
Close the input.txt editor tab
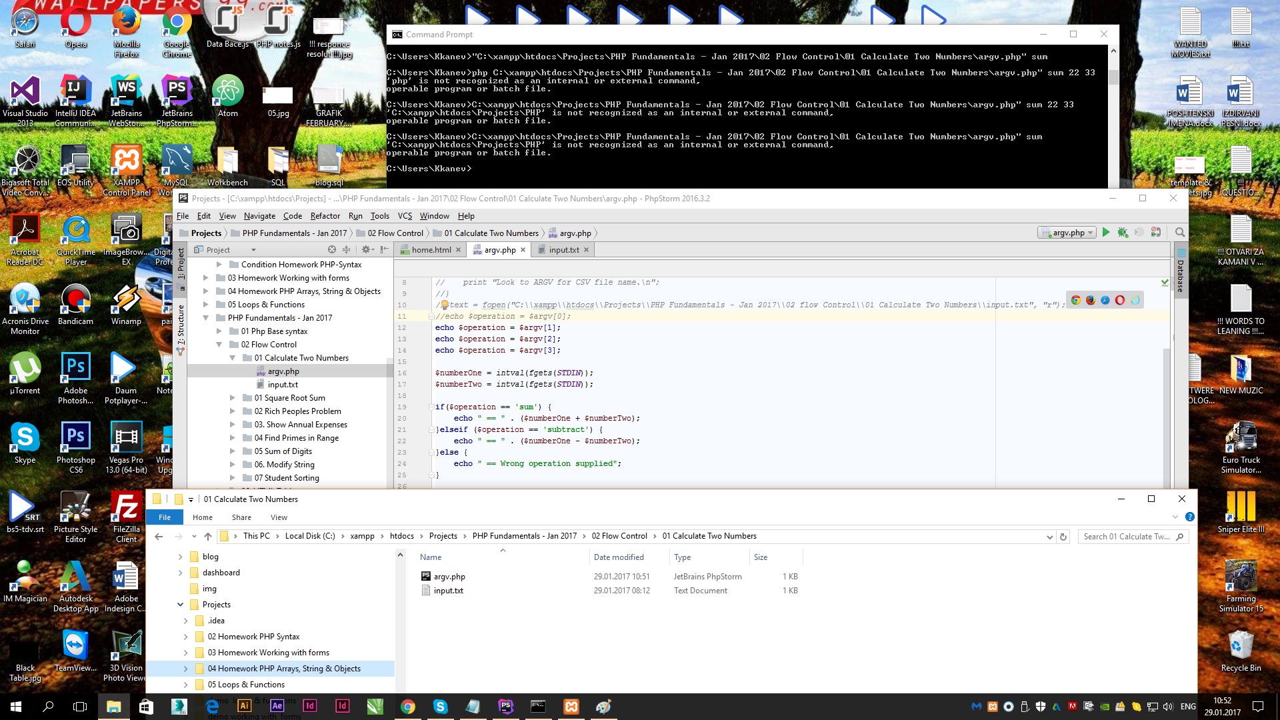[x=586, y=250]
